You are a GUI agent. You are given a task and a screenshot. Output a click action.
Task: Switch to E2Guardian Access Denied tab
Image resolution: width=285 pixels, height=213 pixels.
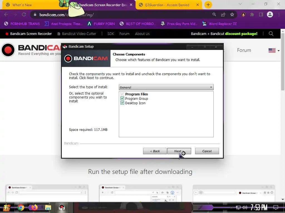click(x=167, y=5)
